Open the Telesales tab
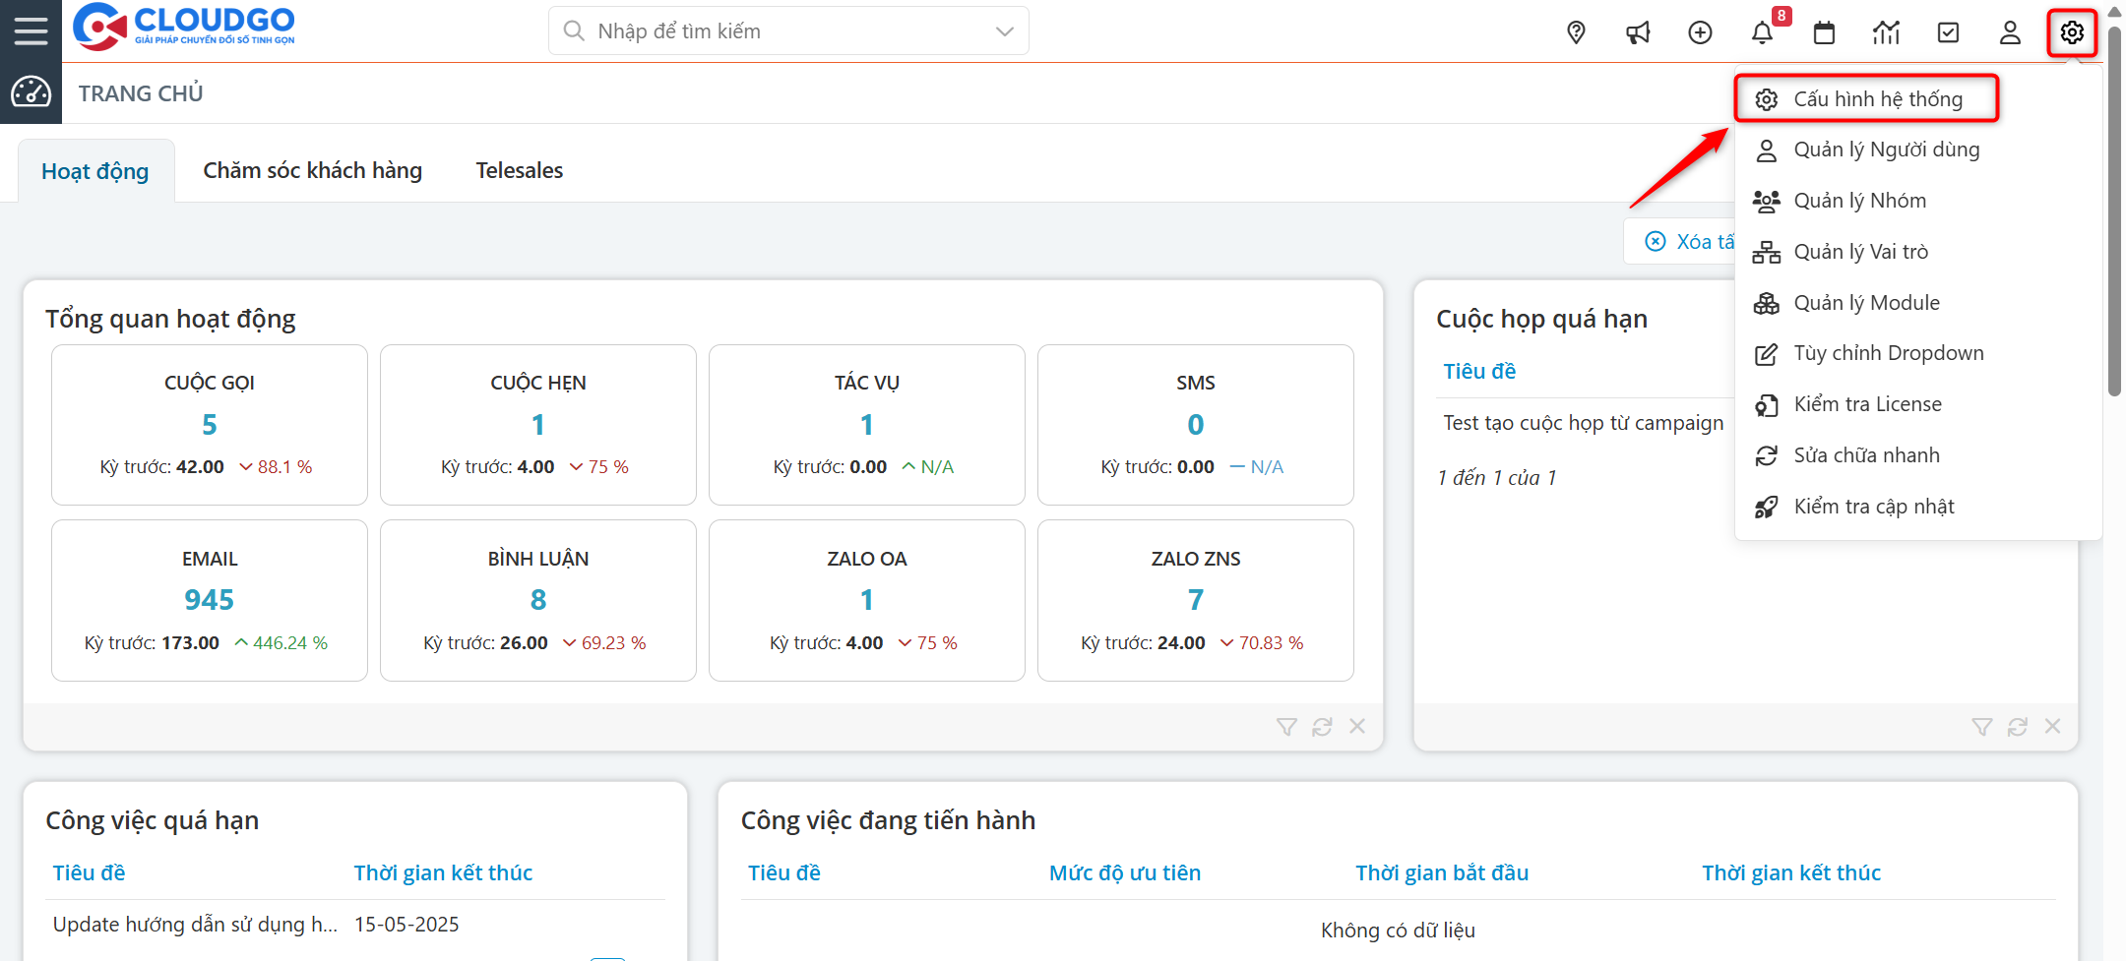The image size is (2126, 961). click(519, 171)
